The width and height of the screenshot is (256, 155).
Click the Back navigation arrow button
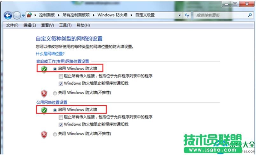pyautogui.click(x=8, y=15)
